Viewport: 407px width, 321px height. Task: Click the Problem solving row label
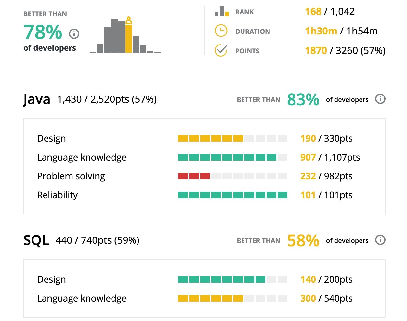[x=71, y=176]
